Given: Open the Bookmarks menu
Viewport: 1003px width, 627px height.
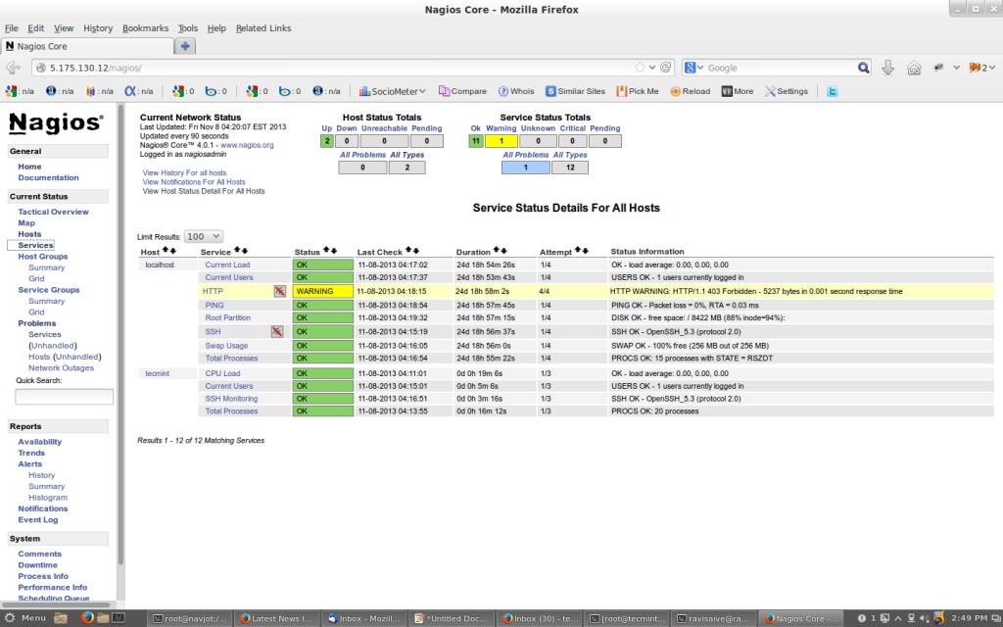Looking at the screenshot, I should coord(145,28).
